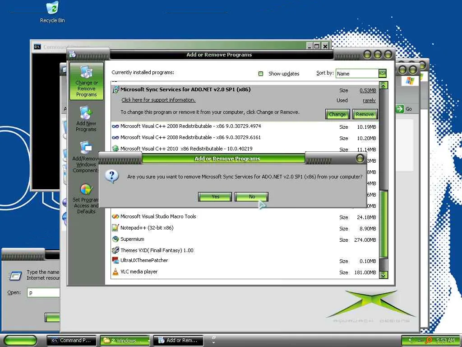Click the 5:53 AM clock
The image size is (462, 347).
point(445,340)
